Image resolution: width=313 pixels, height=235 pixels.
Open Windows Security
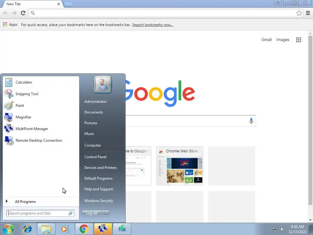[x=99, y=201]
